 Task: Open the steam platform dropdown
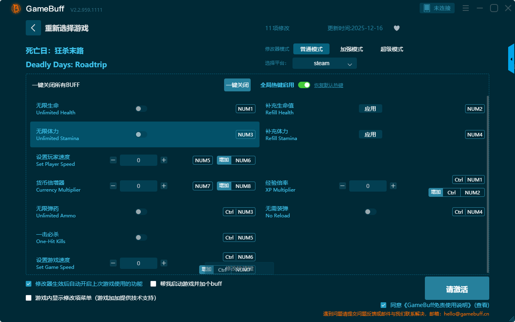(x=324, y=63)
